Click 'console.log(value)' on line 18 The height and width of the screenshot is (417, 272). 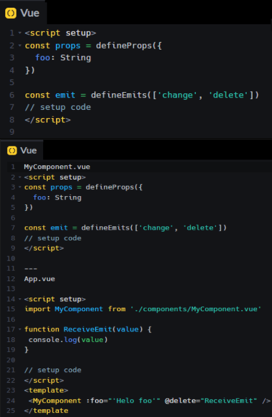click(68, 340)
